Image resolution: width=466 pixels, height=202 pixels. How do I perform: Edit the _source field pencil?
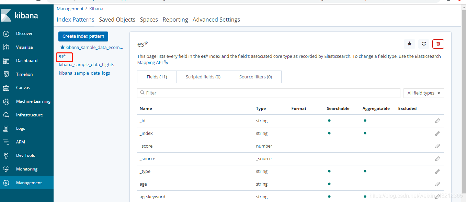click(x=437, y=159)
